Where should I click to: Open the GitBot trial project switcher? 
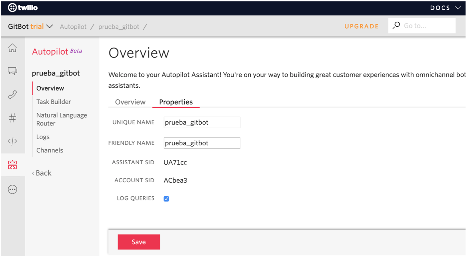(30, 27)
